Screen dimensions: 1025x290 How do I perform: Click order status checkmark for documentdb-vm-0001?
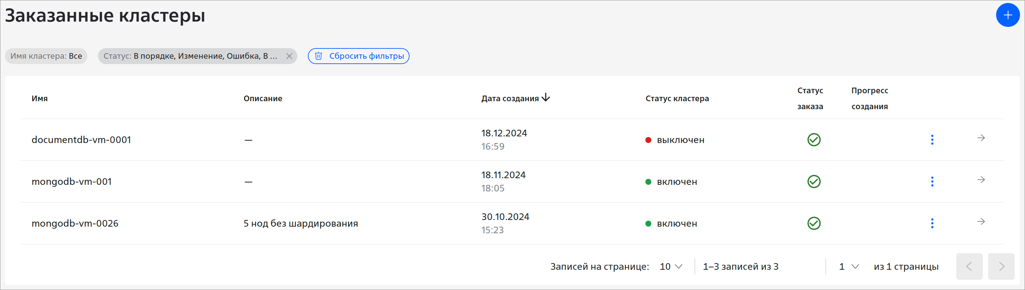point(814,140)
